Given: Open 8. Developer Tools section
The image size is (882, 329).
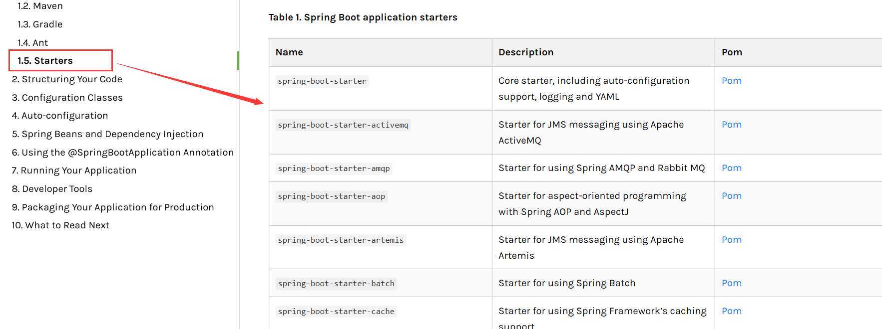Looking at the screenshot, I should (52, 189).
